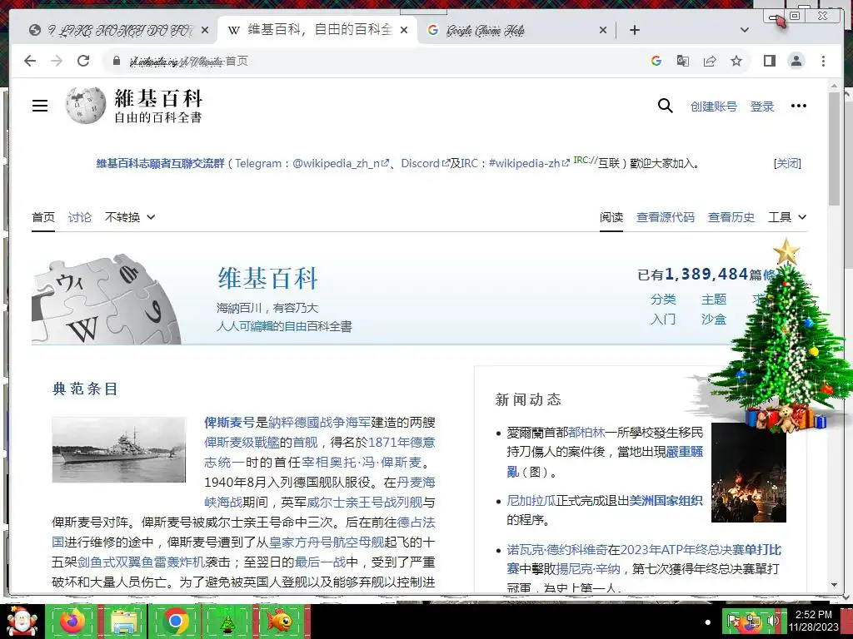This screenshot has width=853, height=639.
Task: Click the forward navigation arrow
Action: point(57,61)
